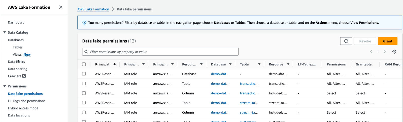Click the AWS Lake Formation breadcrumb link
Image resolution: width=403 pixels, height=122 pixels.
click(93, 9)
